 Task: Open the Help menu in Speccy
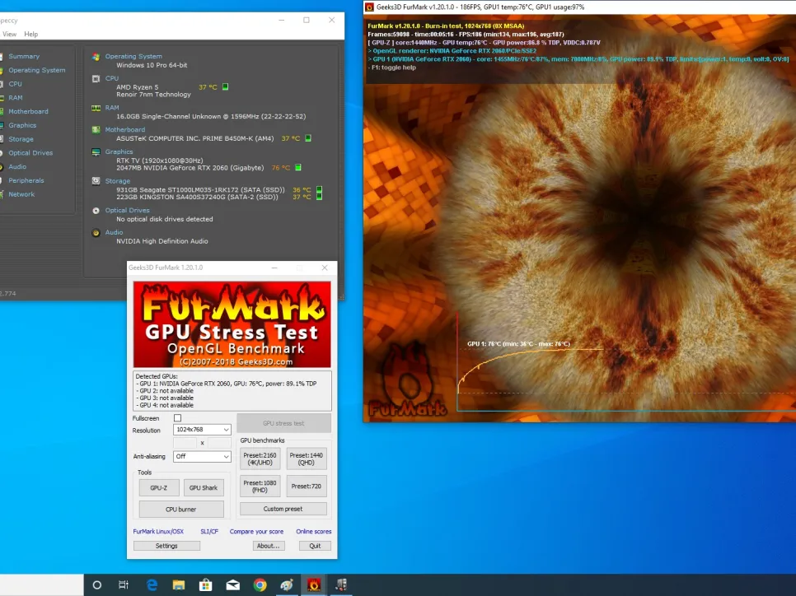[31, 34]
